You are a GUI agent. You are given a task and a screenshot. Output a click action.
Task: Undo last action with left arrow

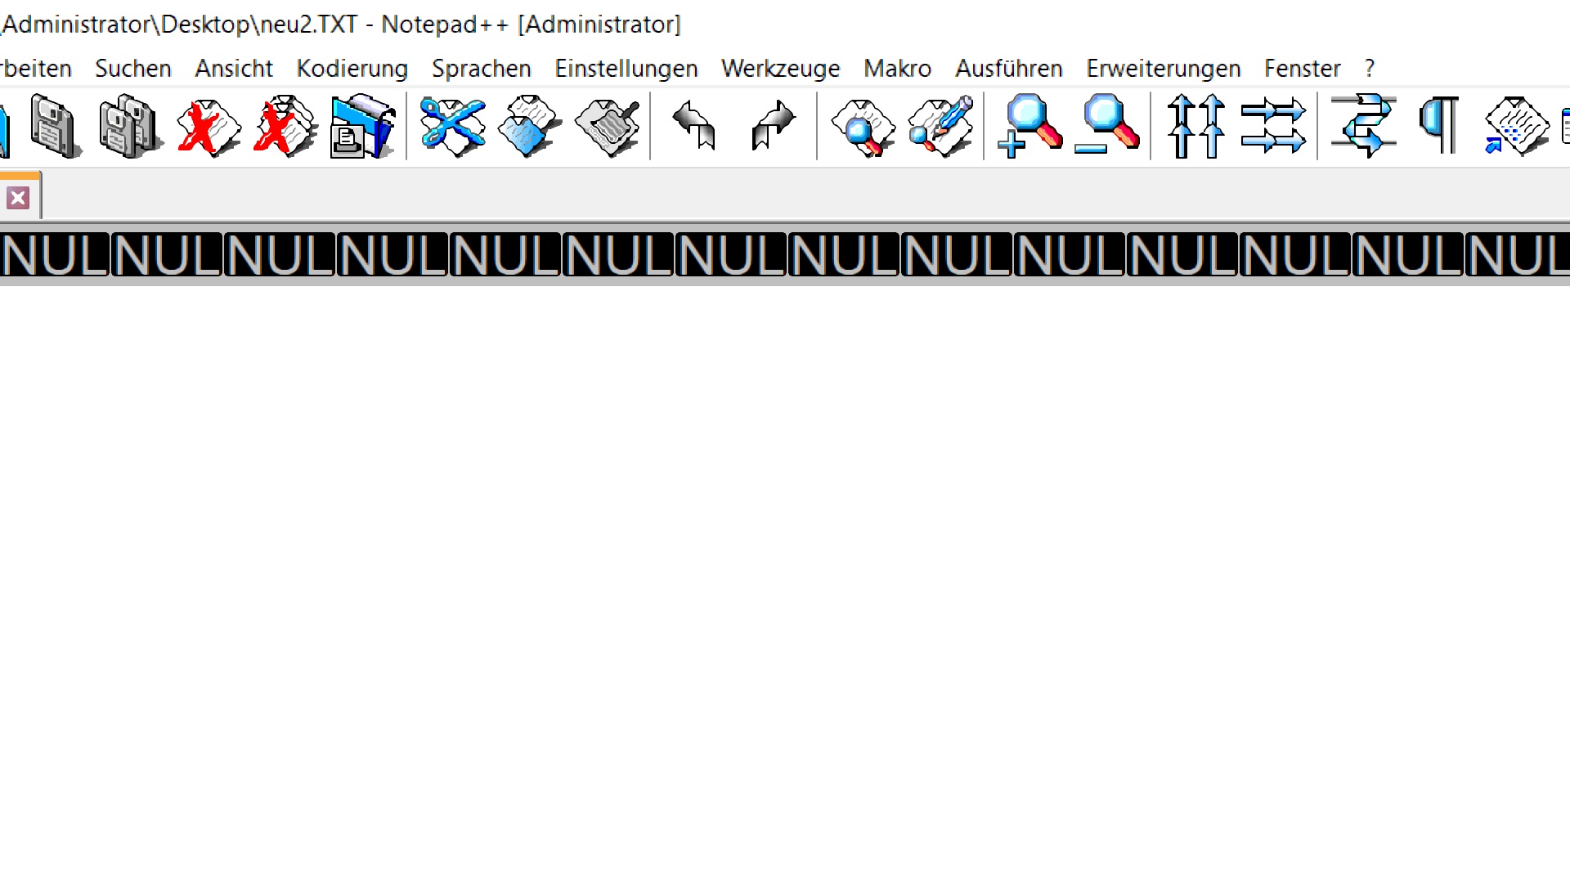pos(694,126)
